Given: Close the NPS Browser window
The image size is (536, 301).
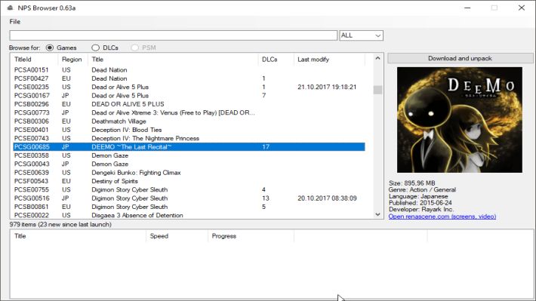Looking at the screenshot, I should pyautogui.click(x=522, y=8).
